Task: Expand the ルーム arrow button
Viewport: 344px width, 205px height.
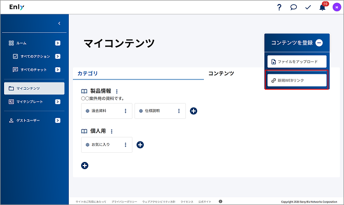Action: coord(58,43)
